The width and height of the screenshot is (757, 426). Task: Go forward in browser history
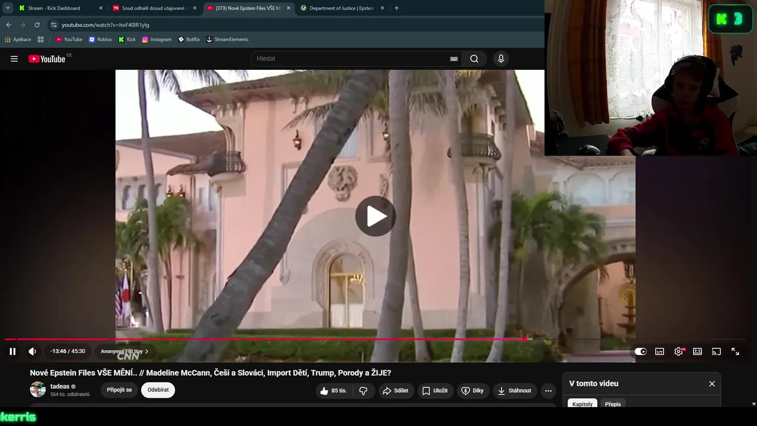pos(23,25)
